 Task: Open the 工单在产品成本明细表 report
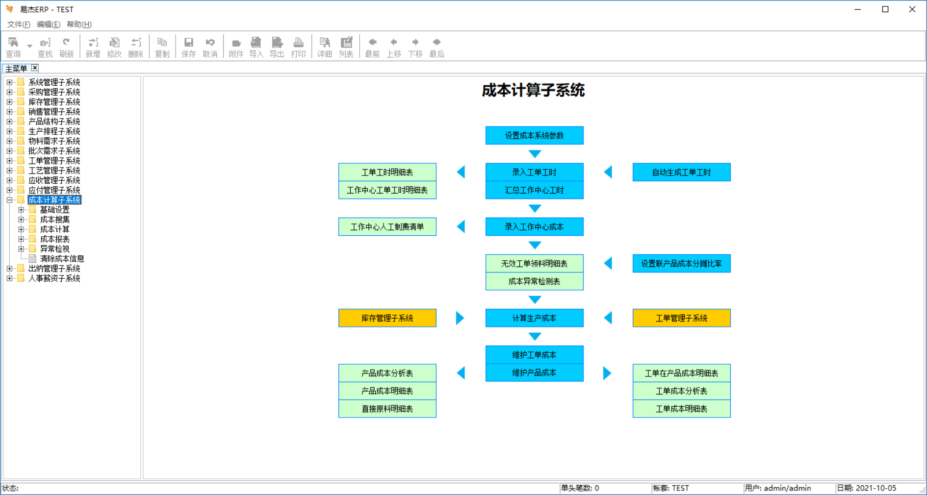coord(682,373)
